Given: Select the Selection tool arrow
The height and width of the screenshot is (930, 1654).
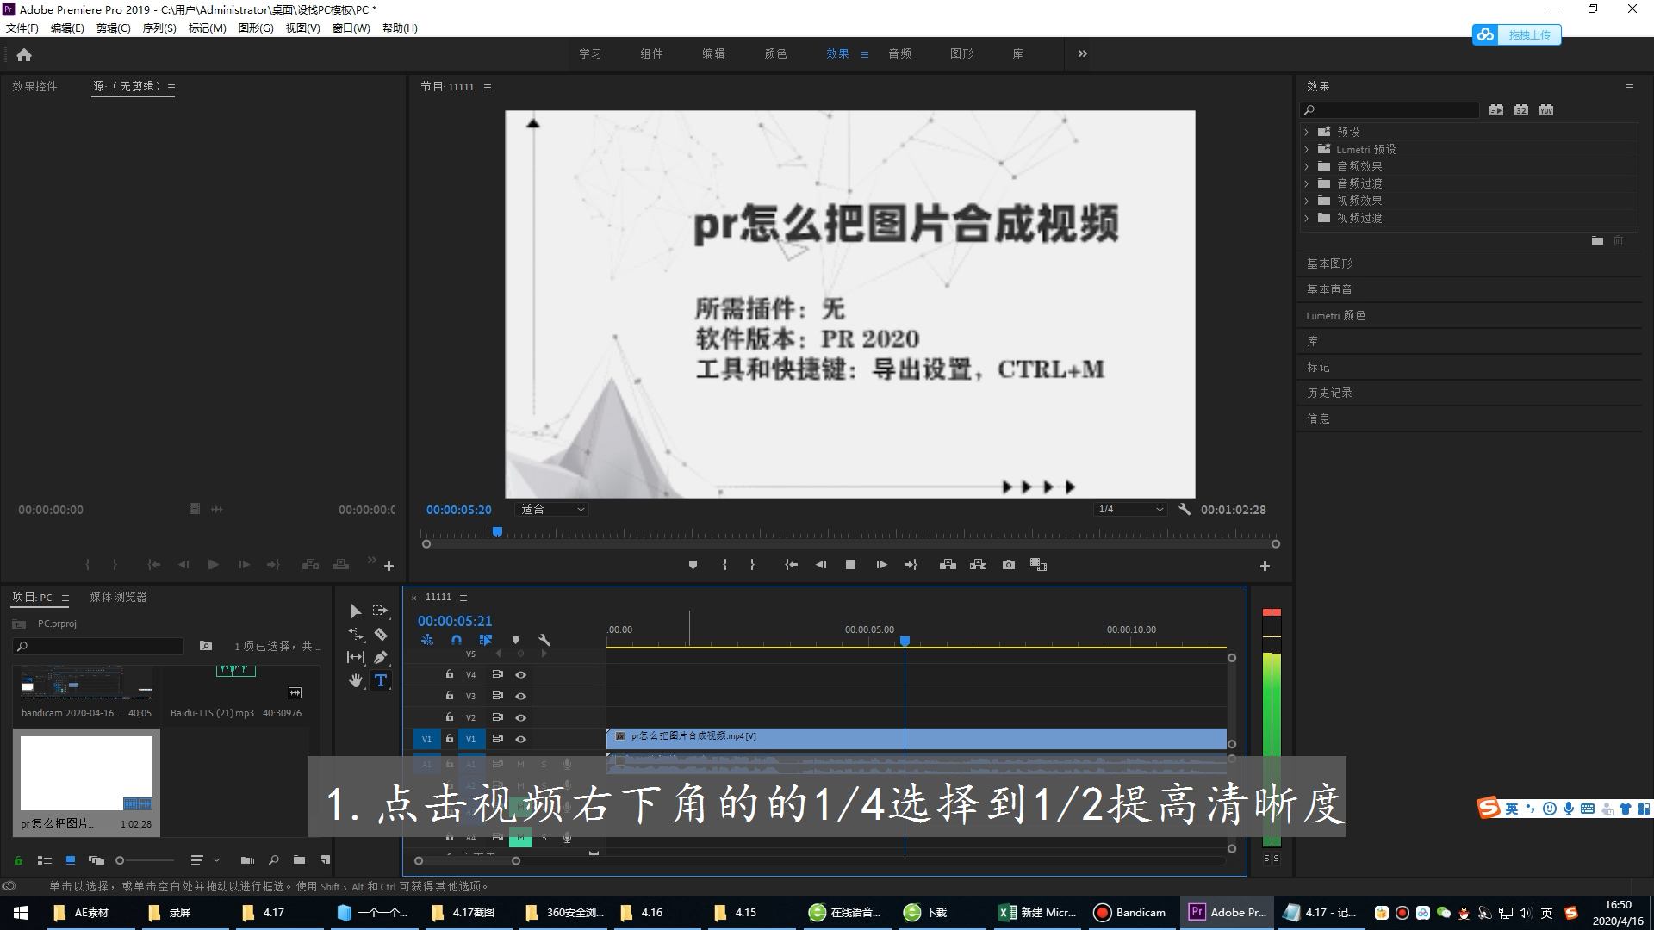Looking at the screenshot, I should [x=356, y=611].
